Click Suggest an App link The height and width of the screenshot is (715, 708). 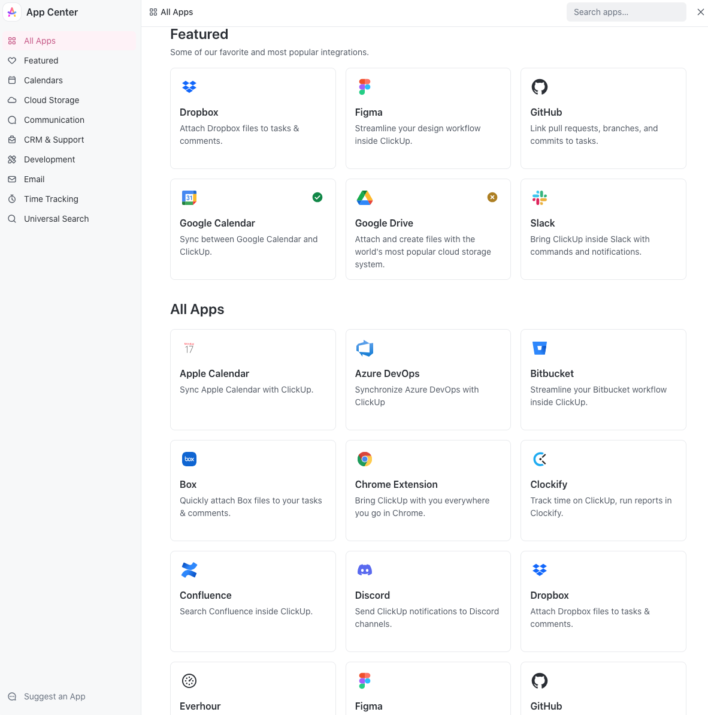(x=47, y=696)
